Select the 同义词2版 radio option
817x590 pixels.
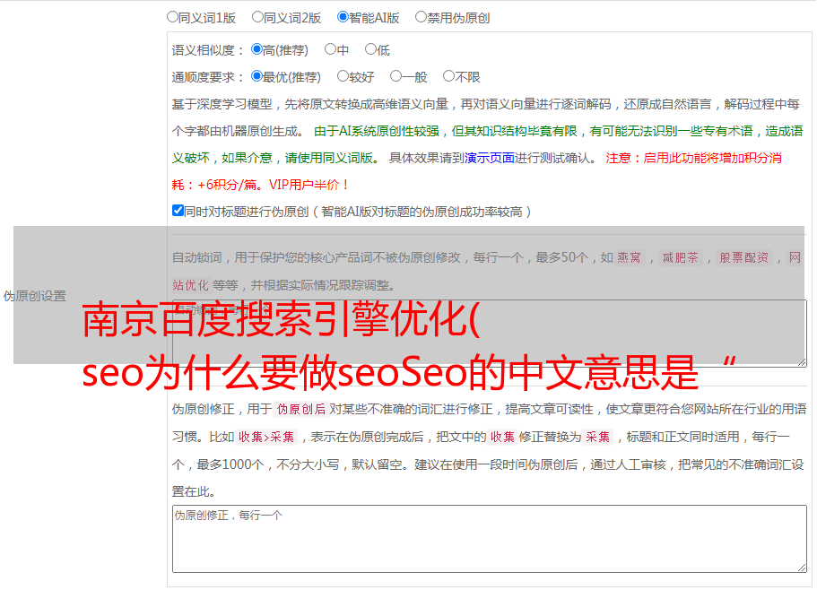[257, 17]
